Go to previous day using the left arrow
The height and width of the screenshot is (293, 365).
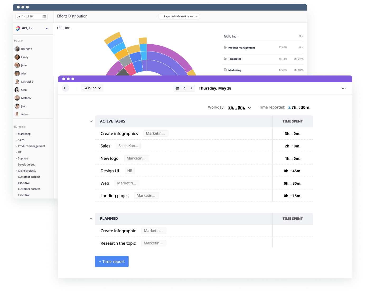point(184,88)
